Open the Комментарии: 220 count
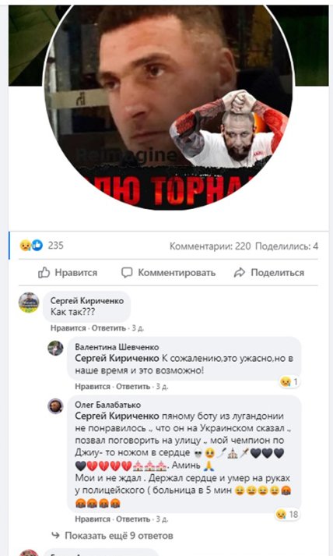Viewport: 333px width, 556px height. [x=210, y=246]
